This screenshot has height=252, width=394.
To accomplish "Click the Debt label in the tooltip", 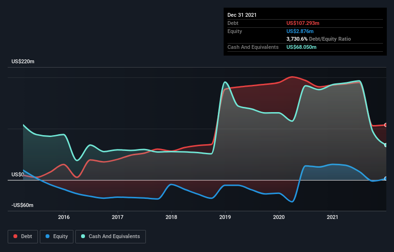I will click(x=233, y=23).
